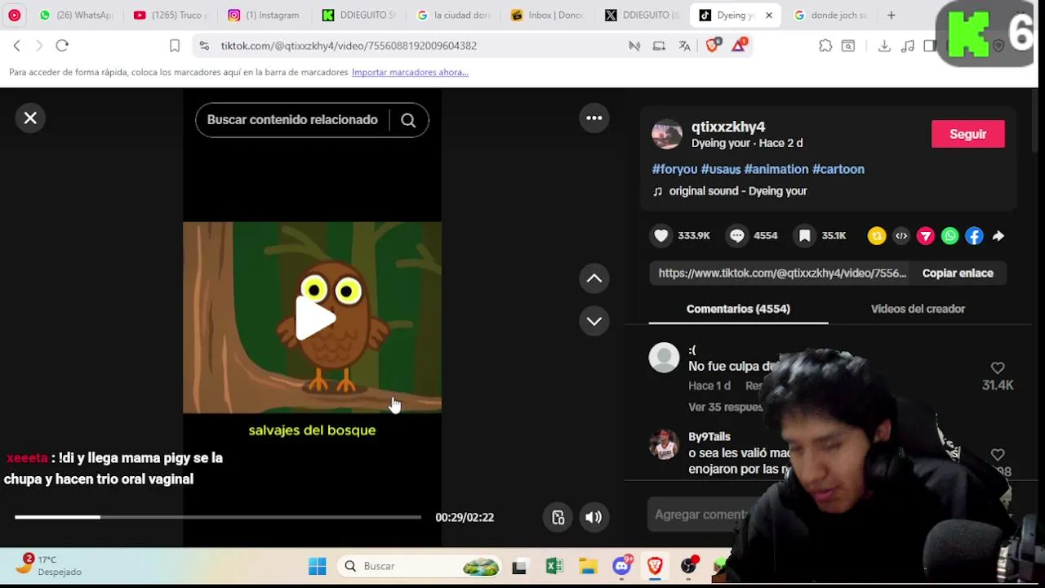Image resolution: width=1045 pixels, height=588 pixels.
Task: Click the browser back arrow
Action: coord(17,46)
